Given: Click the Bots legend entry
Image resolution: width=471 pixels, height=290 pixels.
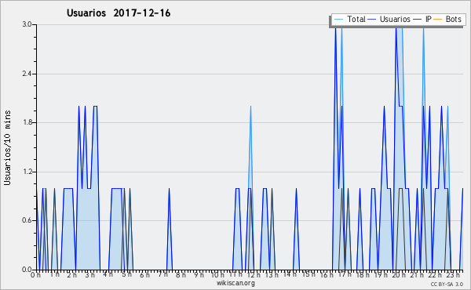Looking at the screenshot, I should pos(447,20).
